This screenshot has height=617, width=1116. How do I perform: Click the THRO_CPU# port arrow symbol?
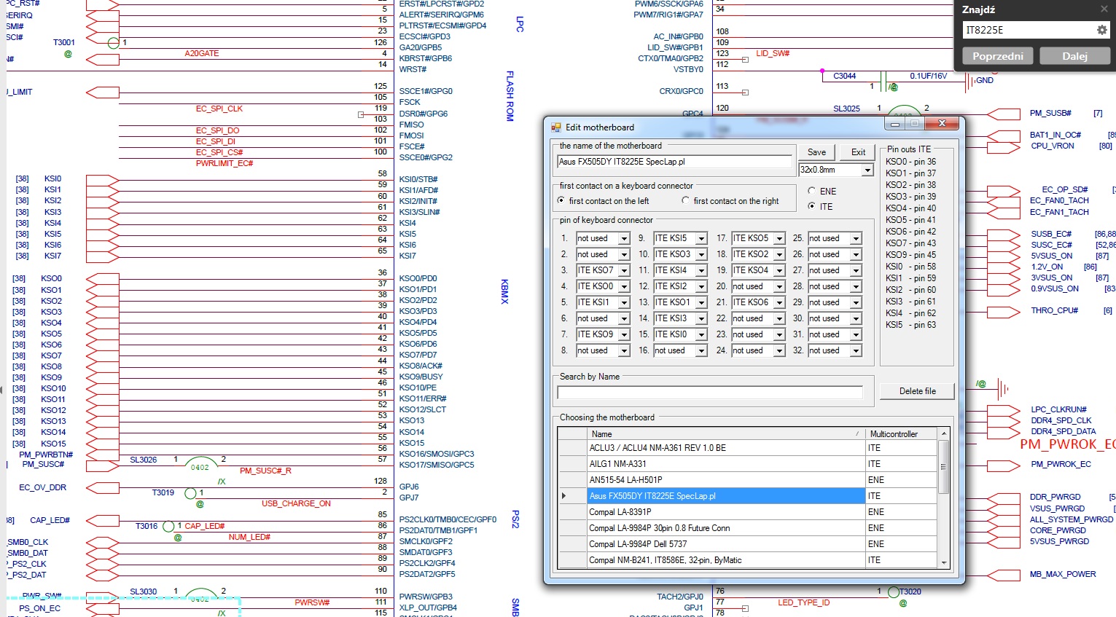click(1004, 311)
